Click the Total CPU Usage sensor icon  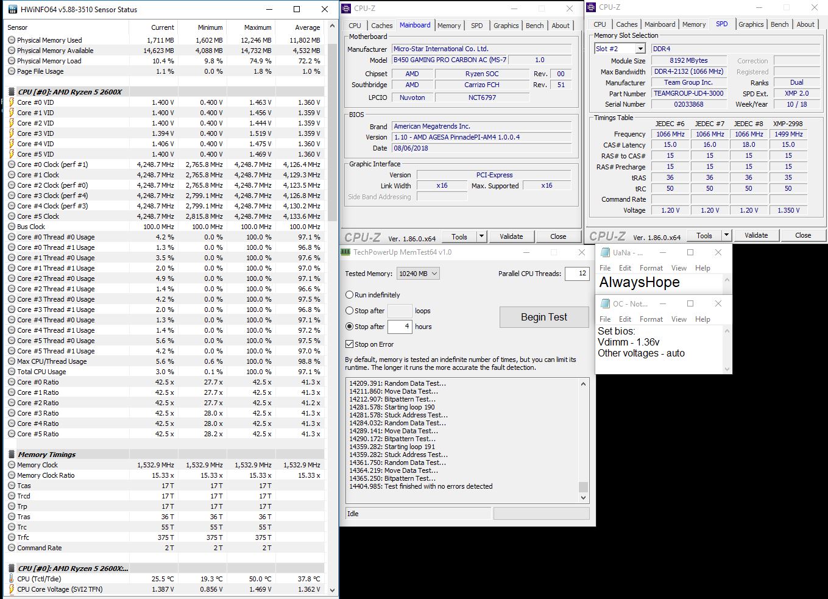coord(12,372)
